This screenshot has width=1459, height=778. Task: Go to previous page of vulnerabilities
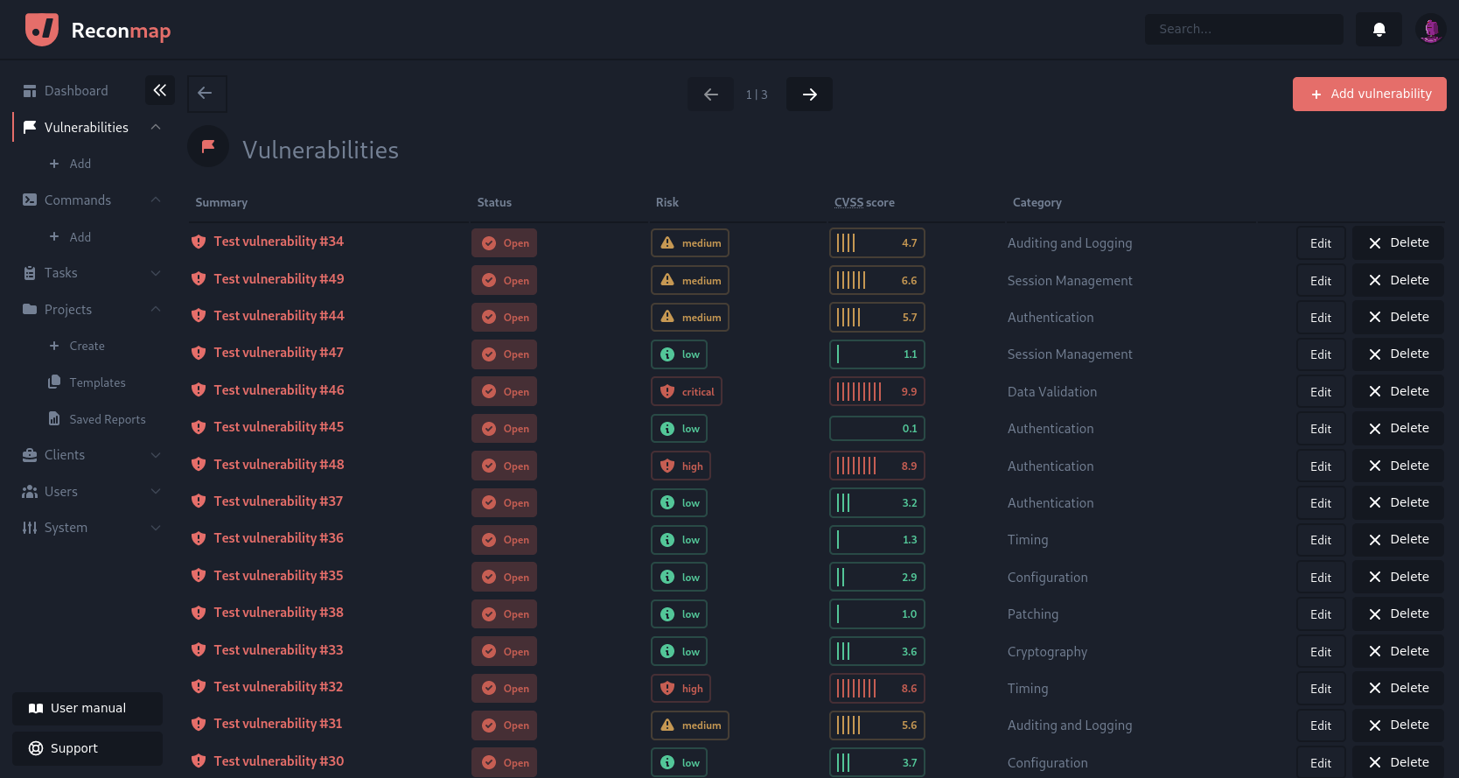[x=710, y=95]
